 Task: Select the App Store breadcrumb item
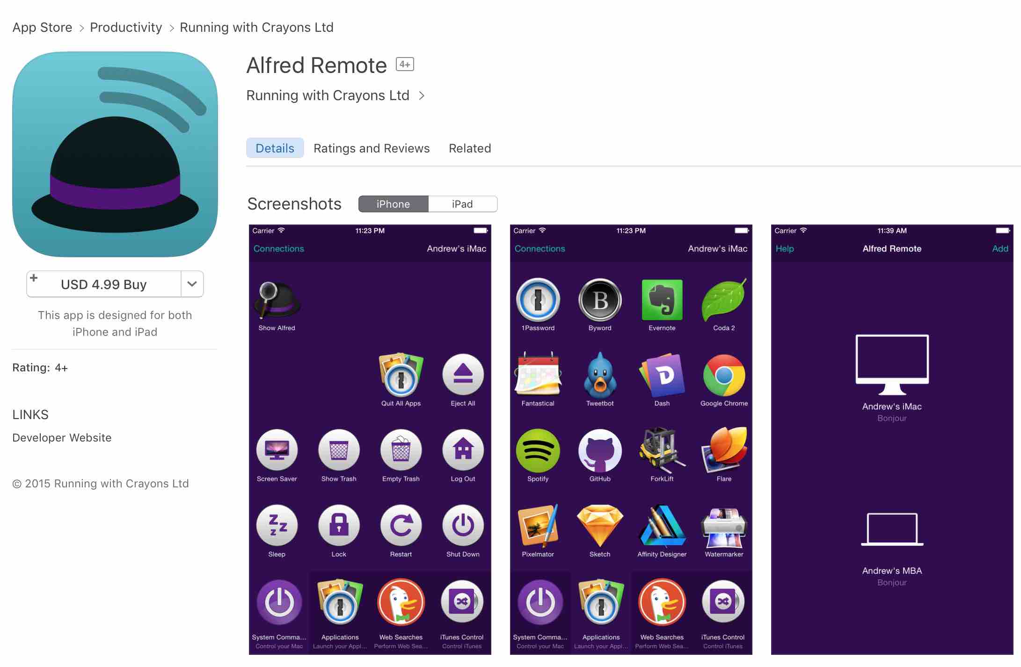[41, 27]
